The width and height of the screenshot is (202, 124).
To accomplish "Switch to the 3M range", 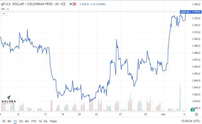I will tap(21, 121).
